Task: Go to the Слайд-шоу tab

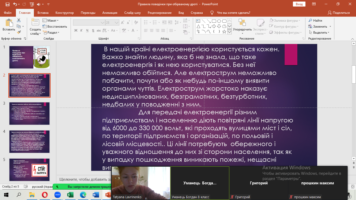Action: tap(133, 13)
